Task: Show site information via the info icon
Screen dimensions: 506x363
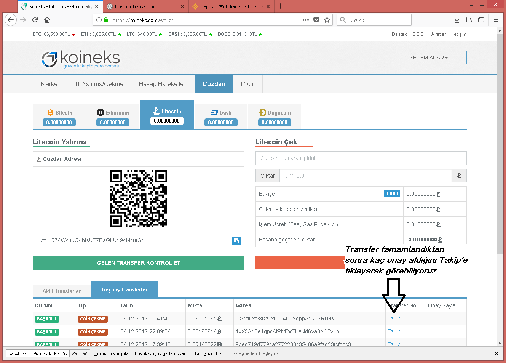Action: coord(99,20)
